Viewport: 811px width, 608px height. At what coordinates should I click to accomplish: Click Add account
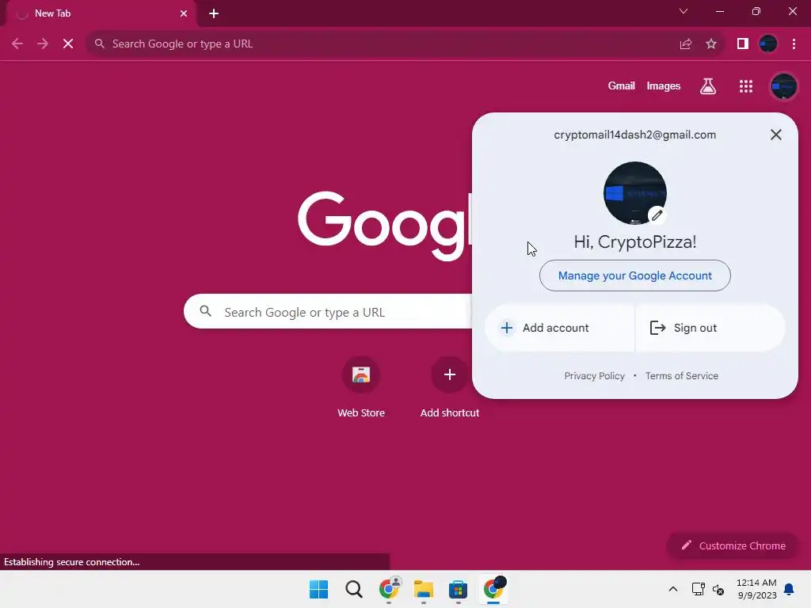pyautogui.click(x=560, y=328)
